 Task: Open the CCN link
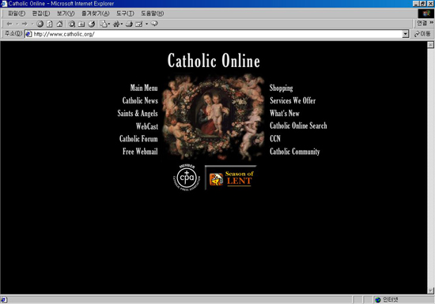point(275,138)
